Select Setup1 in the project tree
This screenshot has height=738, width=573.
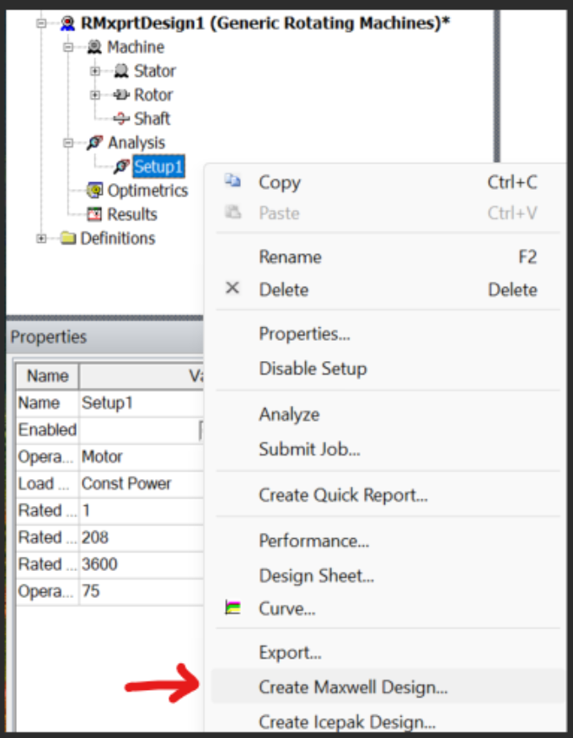(158, 167)
